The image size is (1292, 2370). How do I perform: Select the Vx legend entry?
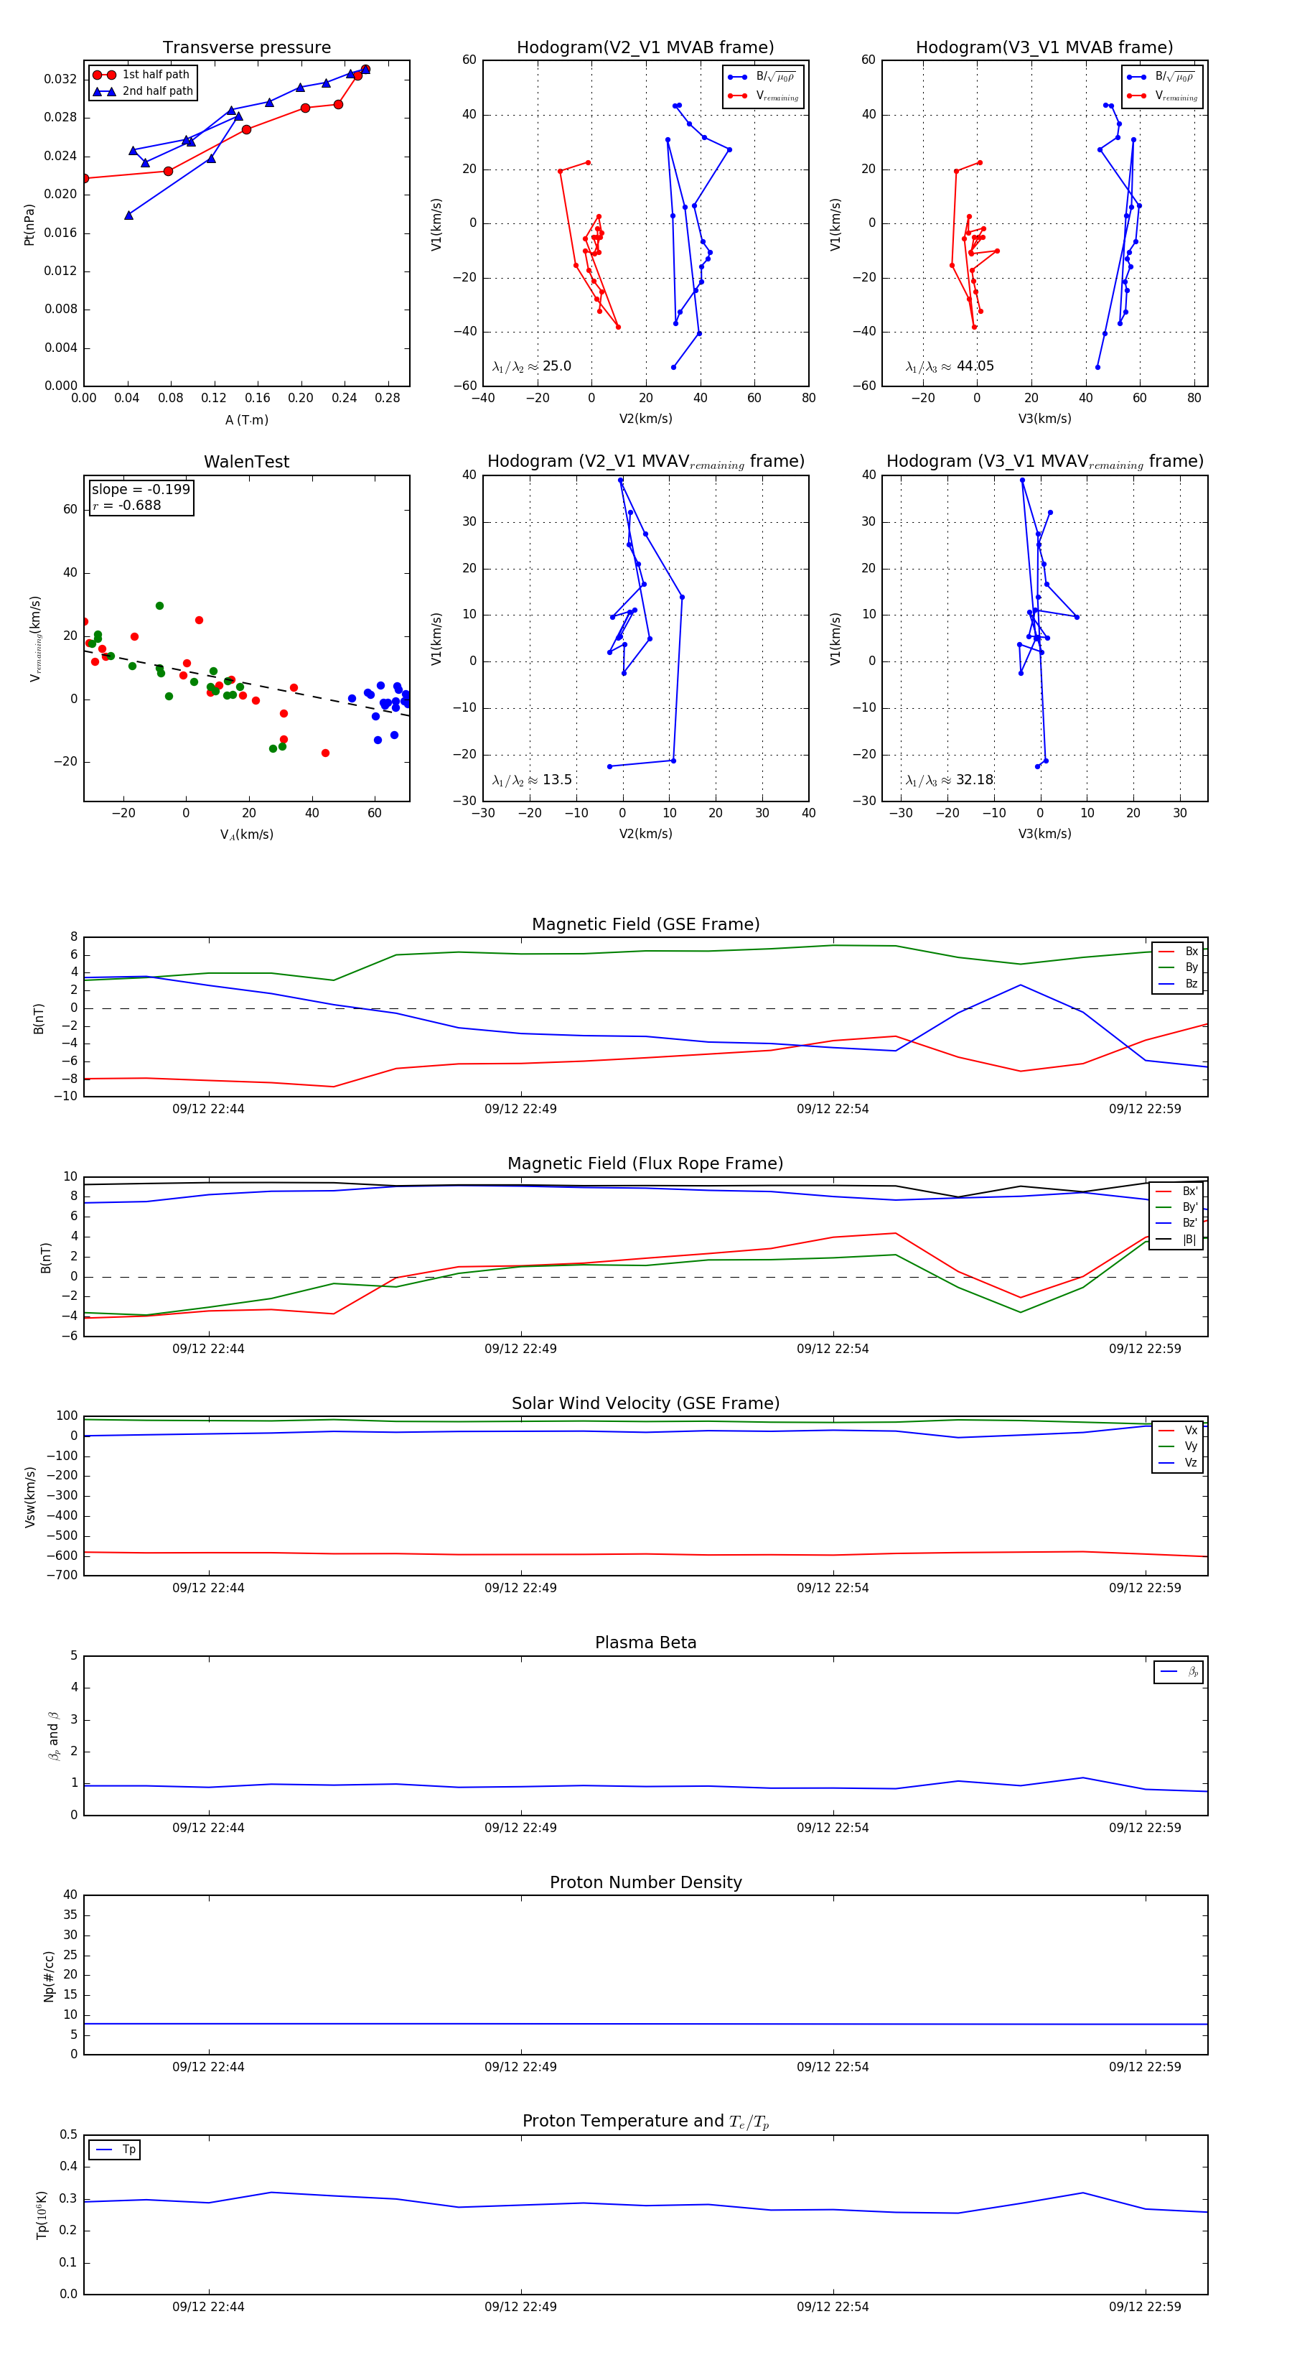coord(1178,1430)
